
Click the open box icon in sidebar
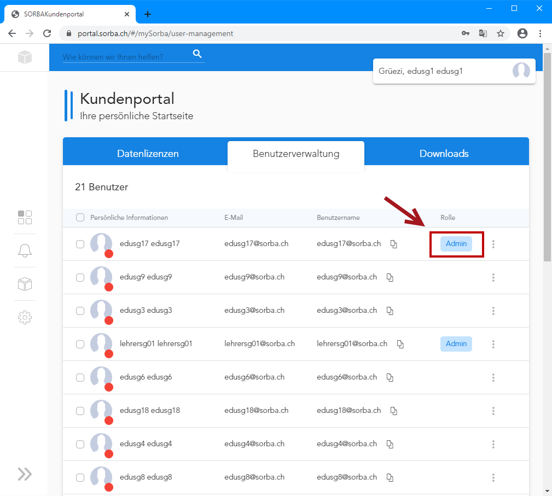(x=25, y=284)
